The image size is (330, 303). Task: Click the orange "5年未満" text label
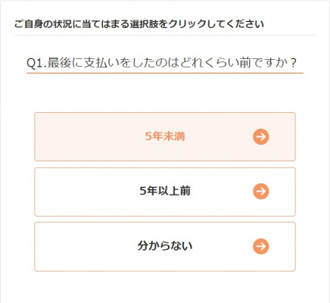(x=165, y=136)
